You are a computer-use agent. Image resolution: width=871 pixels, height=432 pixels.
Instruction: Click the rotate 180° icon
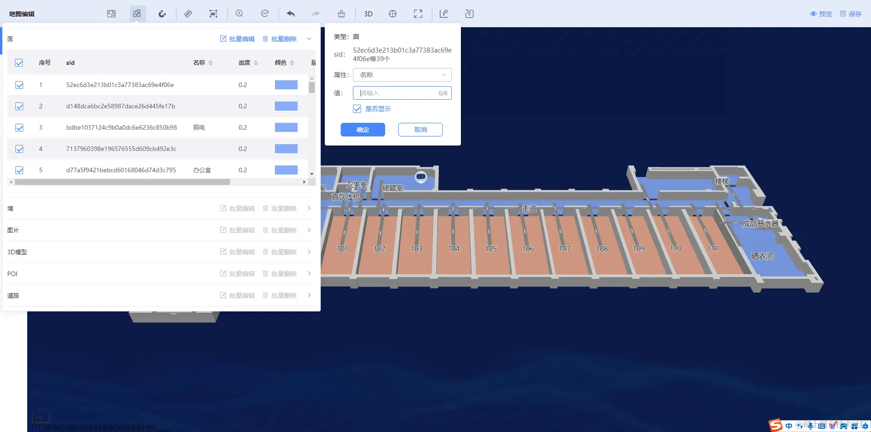point(265,14)
